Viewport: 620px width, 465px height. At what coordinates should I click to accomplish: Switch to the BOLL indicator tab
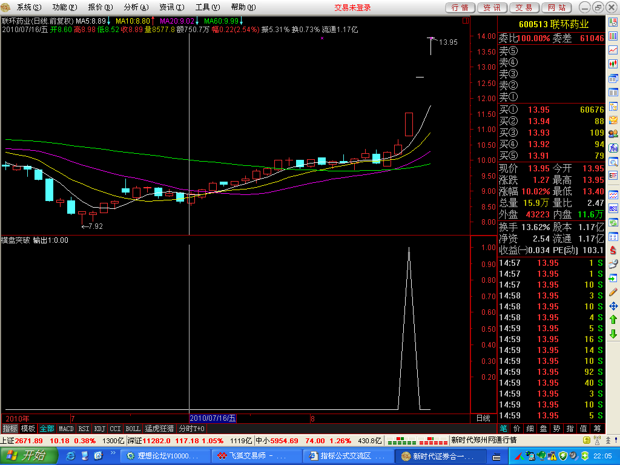pyautogui.click(x=133, y=429)
